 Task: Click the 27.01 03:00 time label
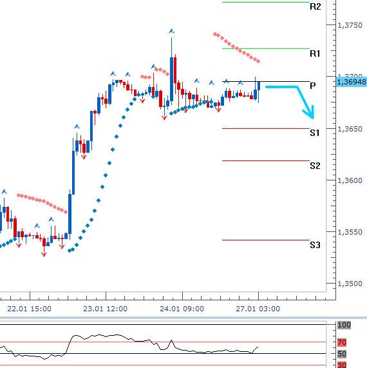(x=258, y=309)
